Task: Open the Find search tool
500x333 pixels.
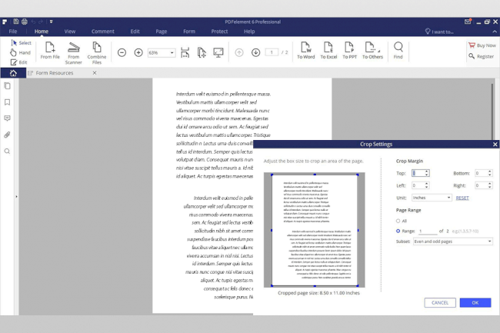Action: click(398, 50)
